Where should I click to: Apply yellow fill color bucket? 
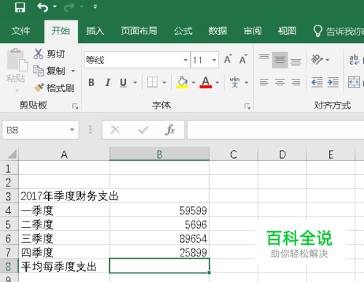(x=182, y=82)
